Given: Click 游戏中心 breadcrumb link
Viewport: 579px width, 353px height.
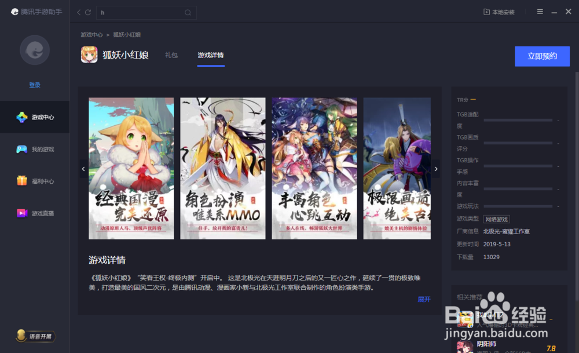Looking at the screenshot, I should coord(91,35).
